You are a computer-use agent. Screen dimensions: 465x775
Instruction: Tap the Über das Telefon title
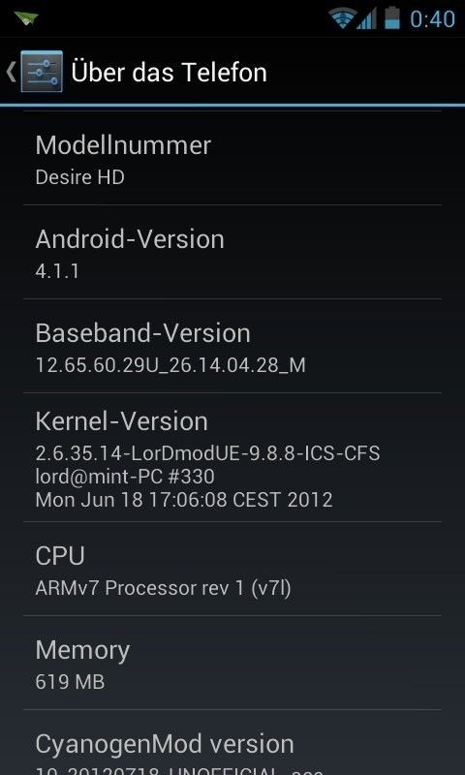click(169, 72)
